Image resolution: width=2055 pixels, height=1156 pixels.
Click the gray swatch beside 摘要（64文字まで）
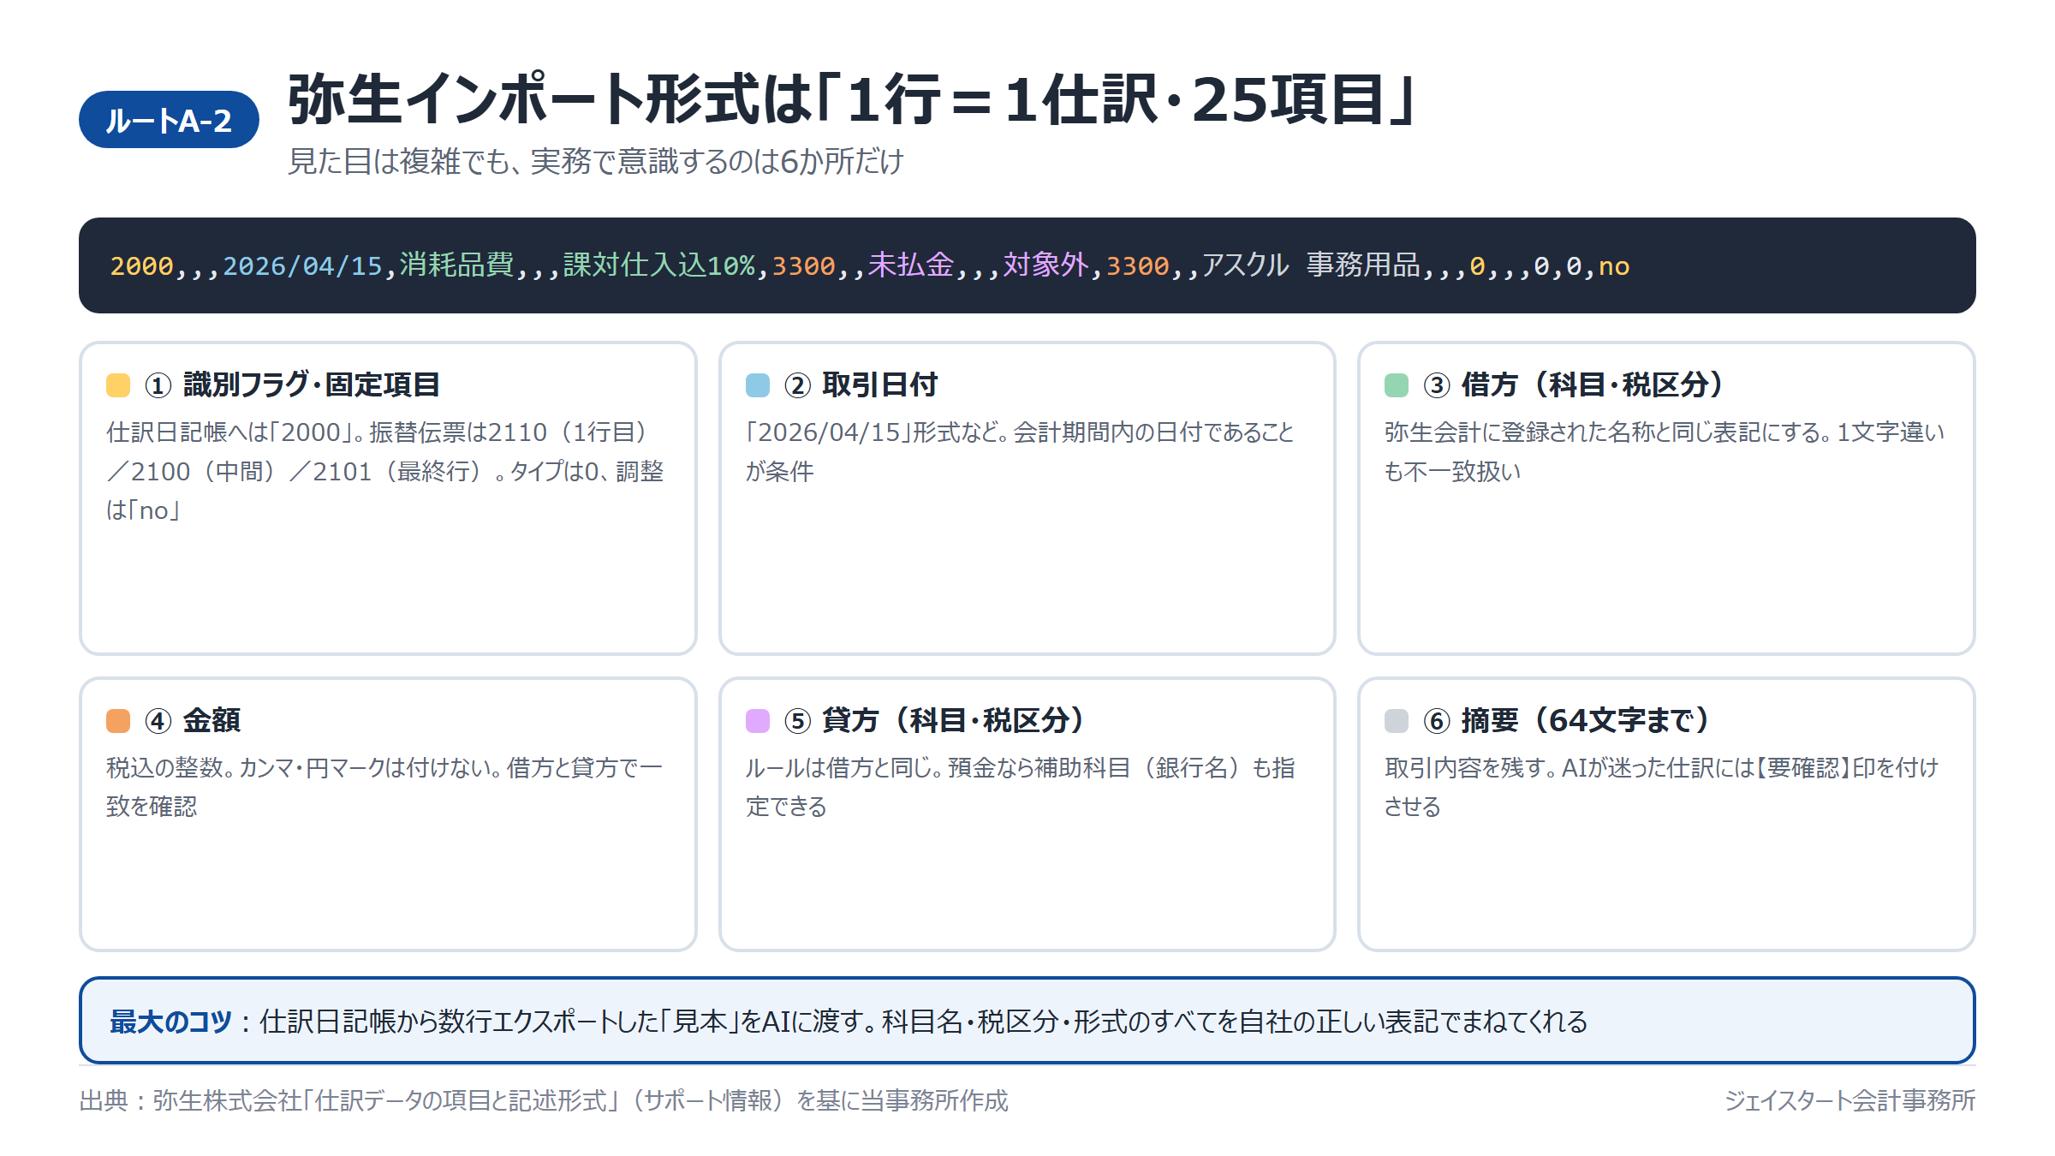tap(1397, 721)
